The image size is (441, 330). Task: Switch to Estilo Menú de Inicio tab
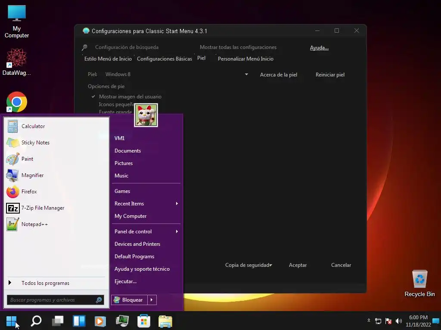click(x=108, y=59)
